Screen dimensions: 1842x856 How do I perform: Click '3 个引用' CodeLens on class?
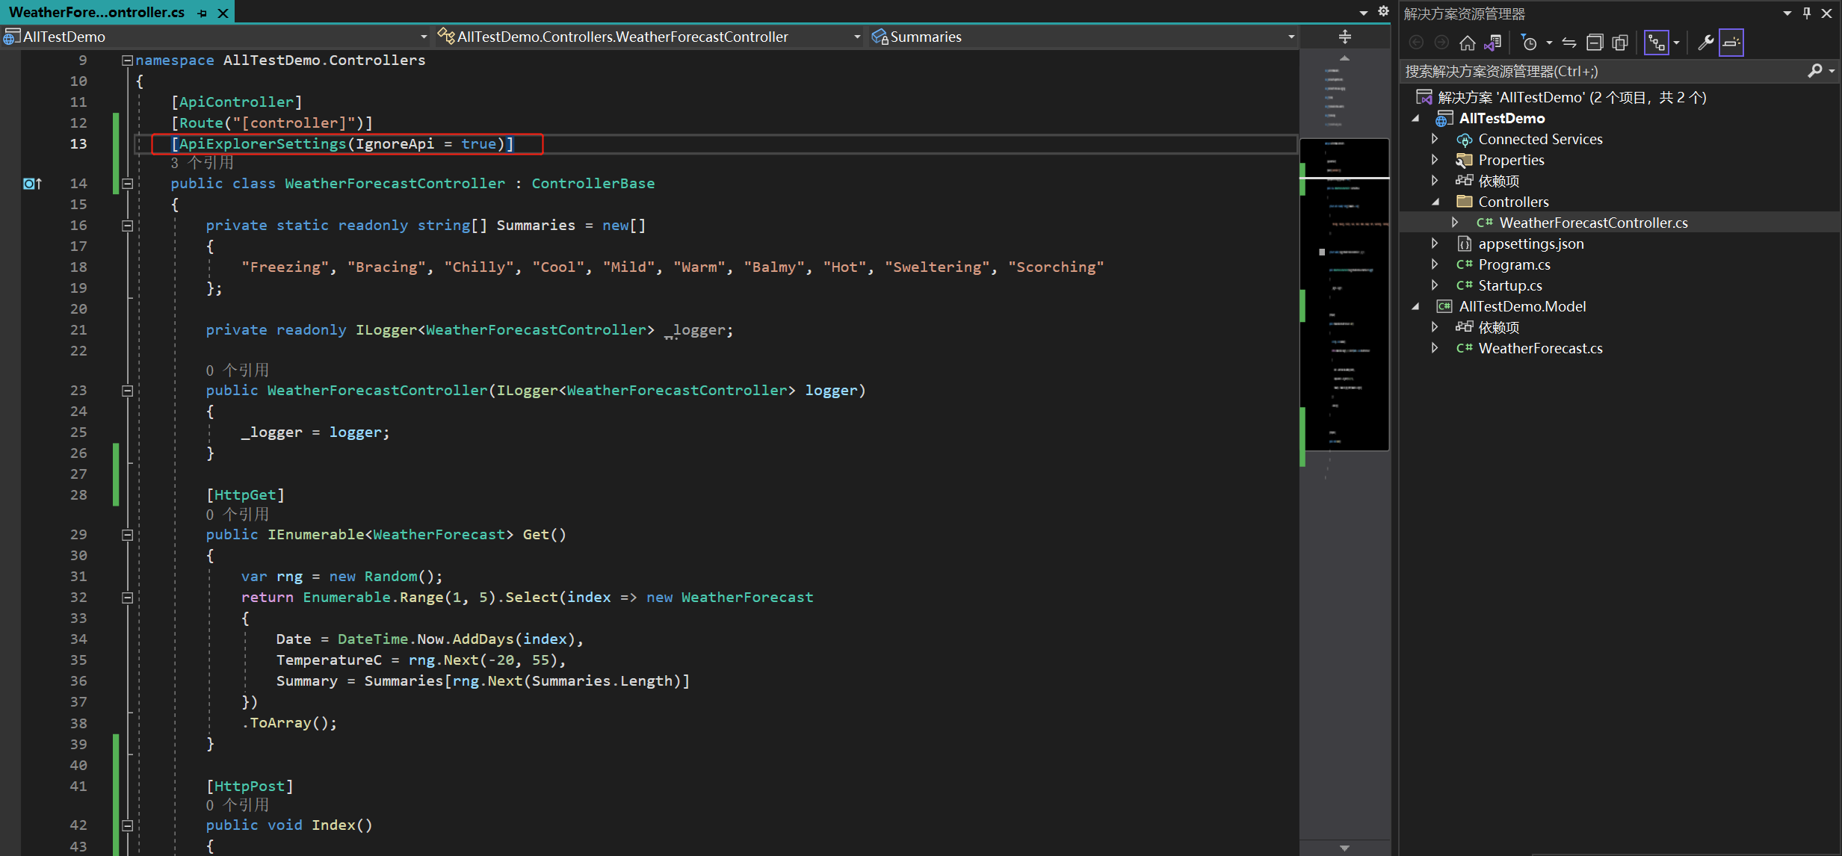pos(202,163)
